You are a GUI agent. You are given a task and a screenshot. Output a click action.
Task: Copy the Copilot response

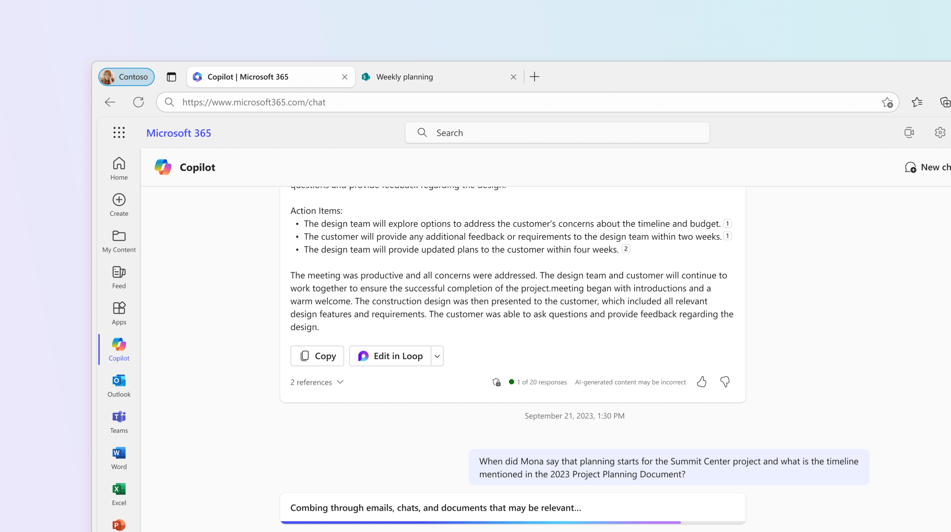click(317, 356)
